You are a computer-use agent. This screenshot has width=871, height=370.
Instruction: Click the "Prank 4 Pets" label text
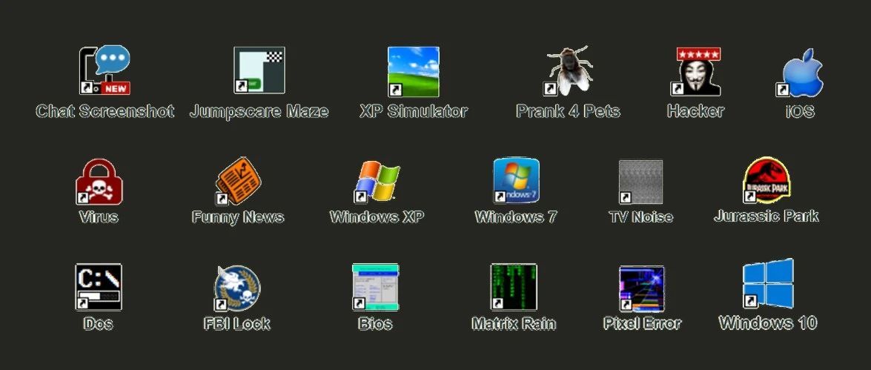point(569,111)
